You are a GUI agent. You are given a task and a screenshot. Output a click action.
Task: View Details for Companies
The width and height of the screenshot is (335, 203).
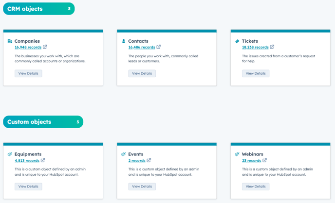[28, 73]
